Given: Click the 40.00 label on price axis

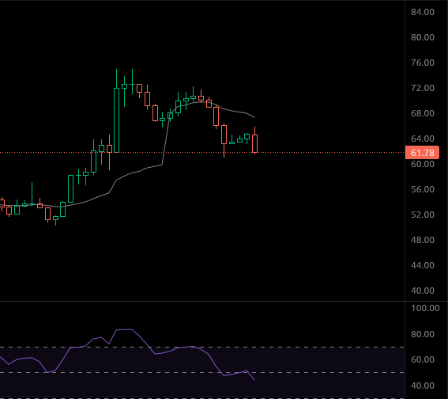Looking at the screenshot, I should tap(423, 291).
